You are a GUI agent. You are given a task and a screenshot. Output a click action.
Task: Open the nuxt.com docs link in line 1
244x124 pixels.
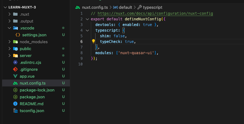point(155,13)
